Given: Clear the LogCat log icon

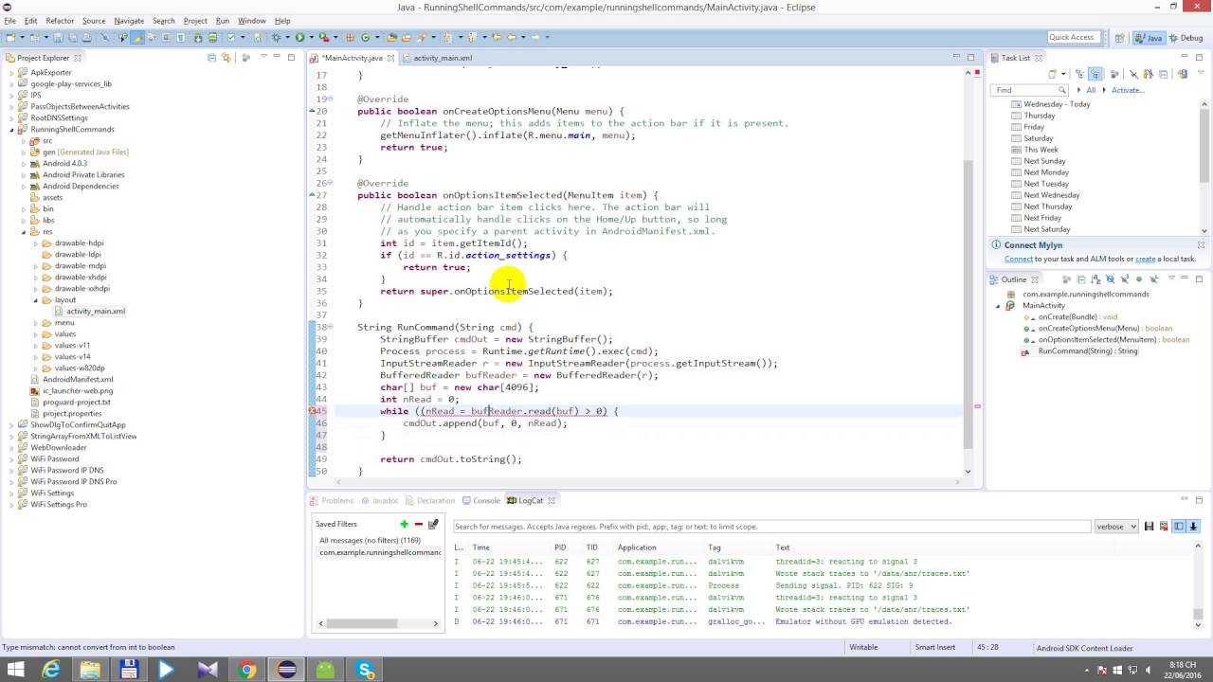Looking at the screenshot, I should click(x=1163, y=527).
